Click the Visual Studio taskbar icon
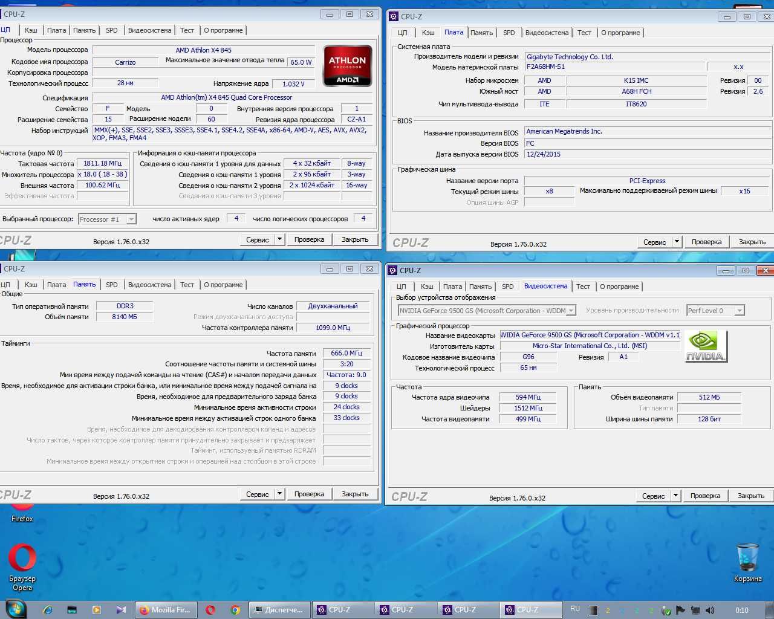Image resolution: width=774 pixels, height=619 pixels. coord(121,610)
